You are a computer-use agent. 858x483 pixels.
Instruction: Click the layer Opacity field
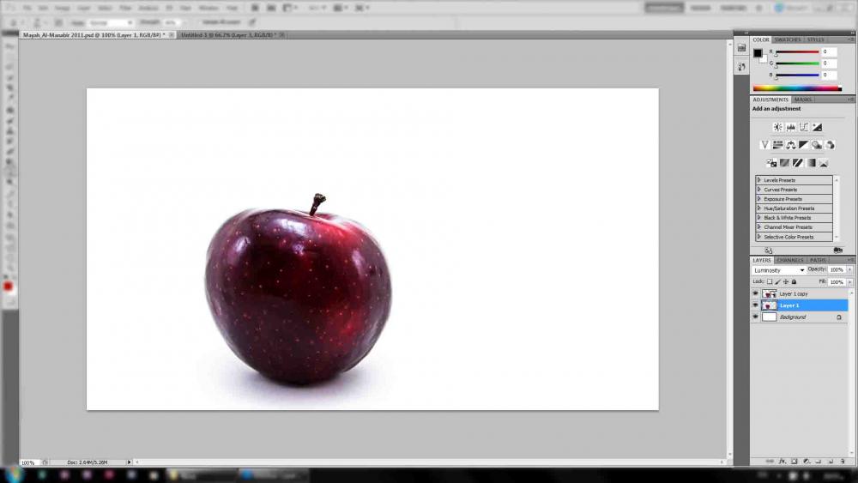click(837, 269)
